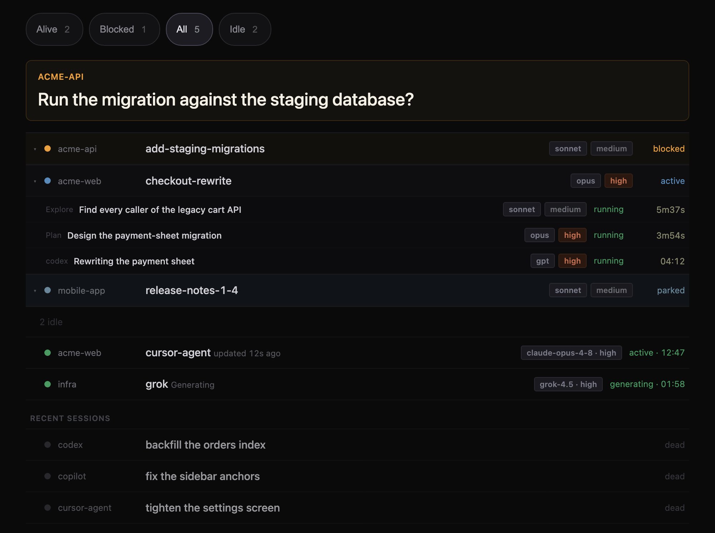Switch to the Blocked filter tab
This screenshot has width=715, height=533.
[x=124, y=29]
